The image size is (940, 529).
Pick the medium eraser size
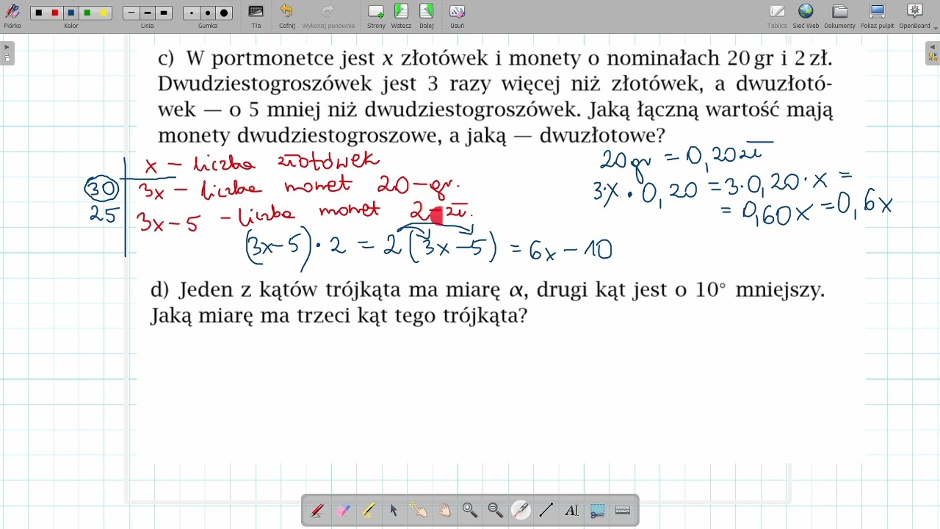tap(208, 13)
